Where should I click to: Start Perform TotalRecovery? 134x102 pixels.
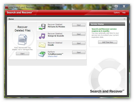pyautogui.click(x=79, y=52)
